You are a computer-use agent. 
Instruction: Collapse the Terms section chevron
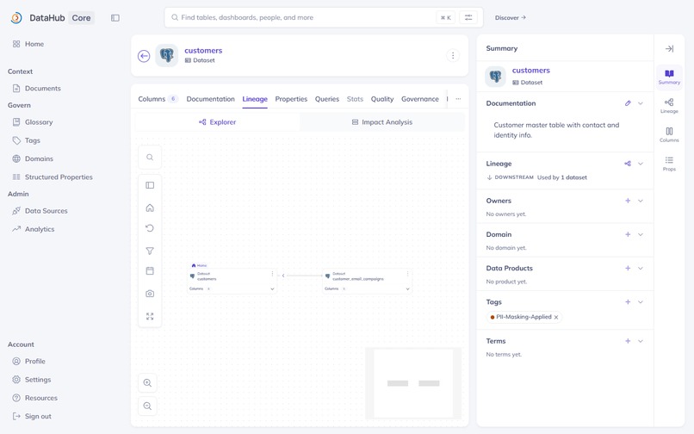click(x=641, y=341)
